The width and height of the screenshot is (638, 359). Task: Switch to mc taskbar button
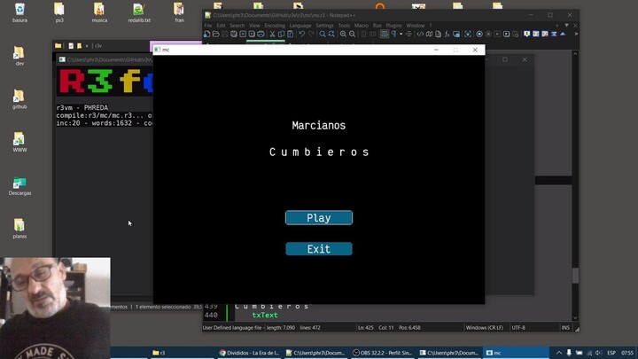(x=516, y=353)
